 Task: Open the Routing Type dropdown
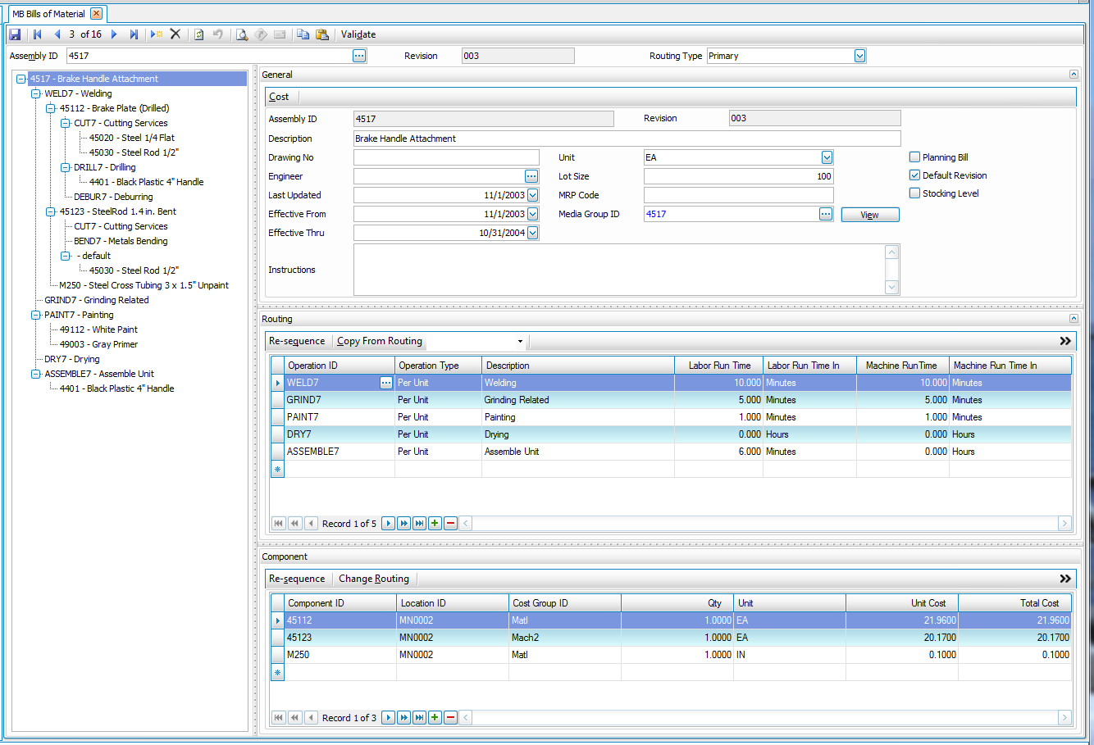click(859, 56)
